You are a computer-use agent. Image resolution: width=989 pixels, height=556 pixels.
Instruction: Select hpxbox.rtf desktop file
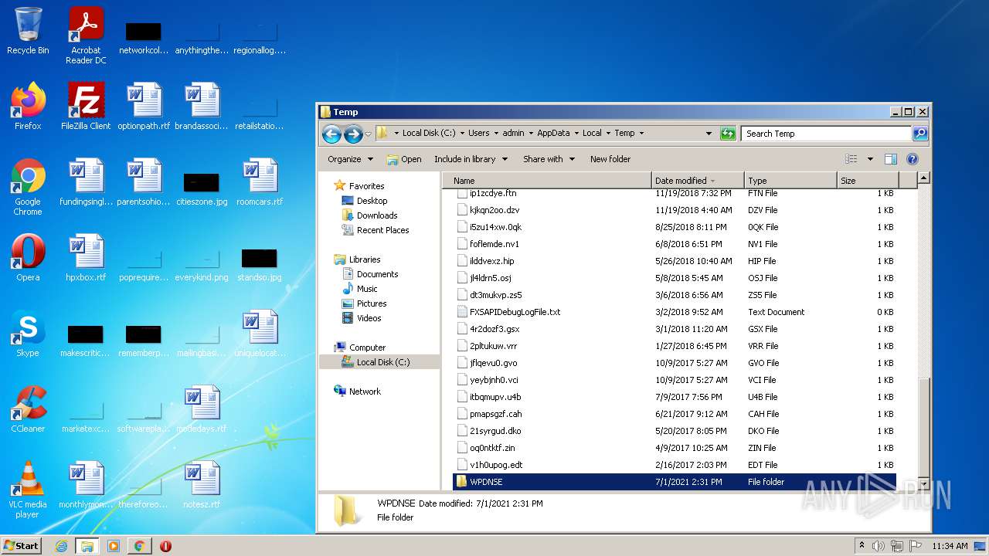pos(86,257)
